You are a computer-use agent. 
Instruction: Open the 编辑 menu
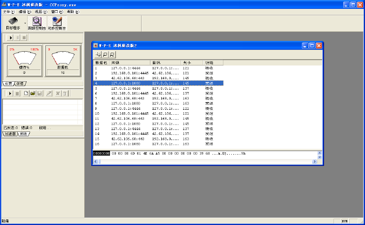(25, 12)
